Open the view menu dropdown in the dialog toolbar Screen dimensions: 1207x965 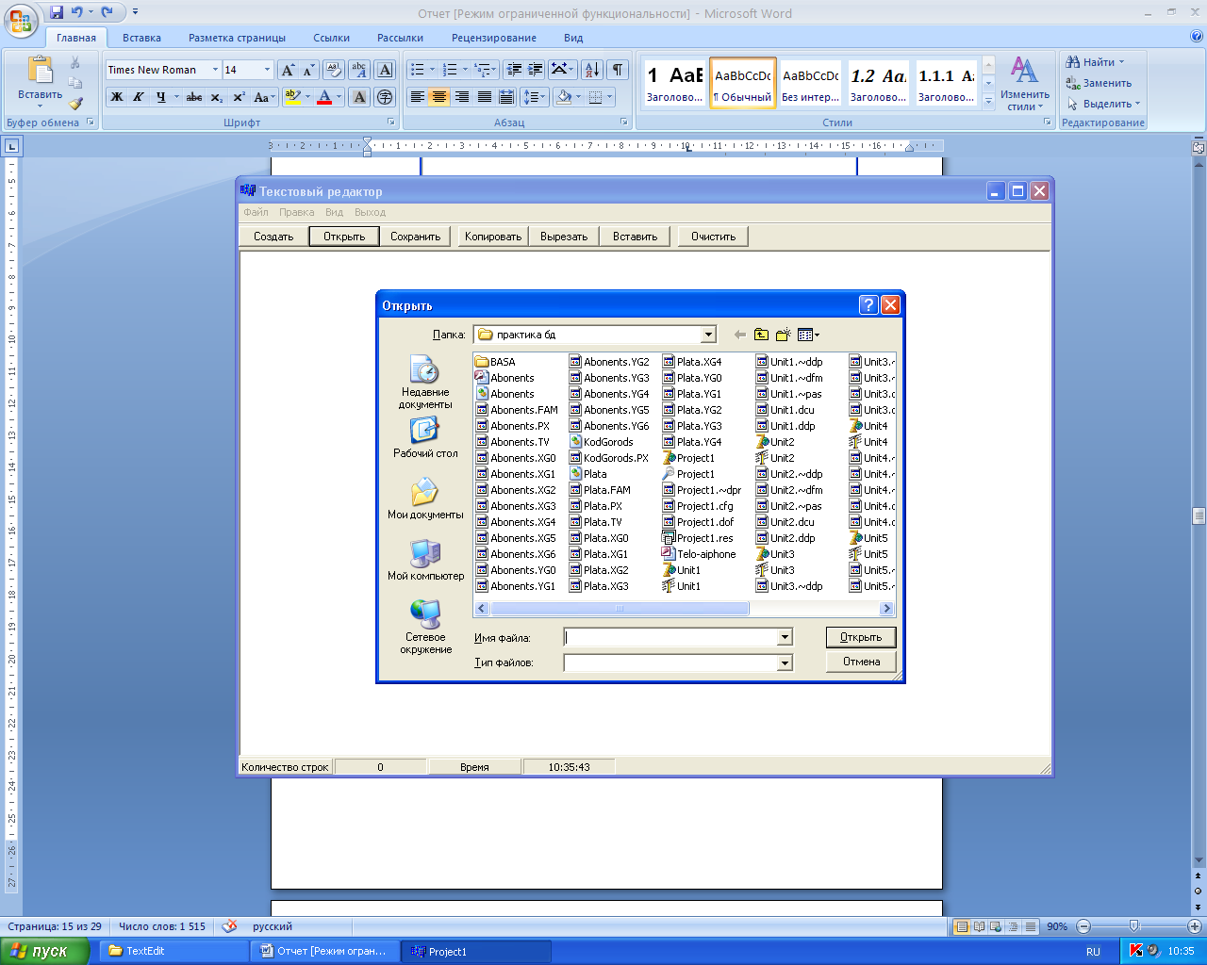[808, 335]
